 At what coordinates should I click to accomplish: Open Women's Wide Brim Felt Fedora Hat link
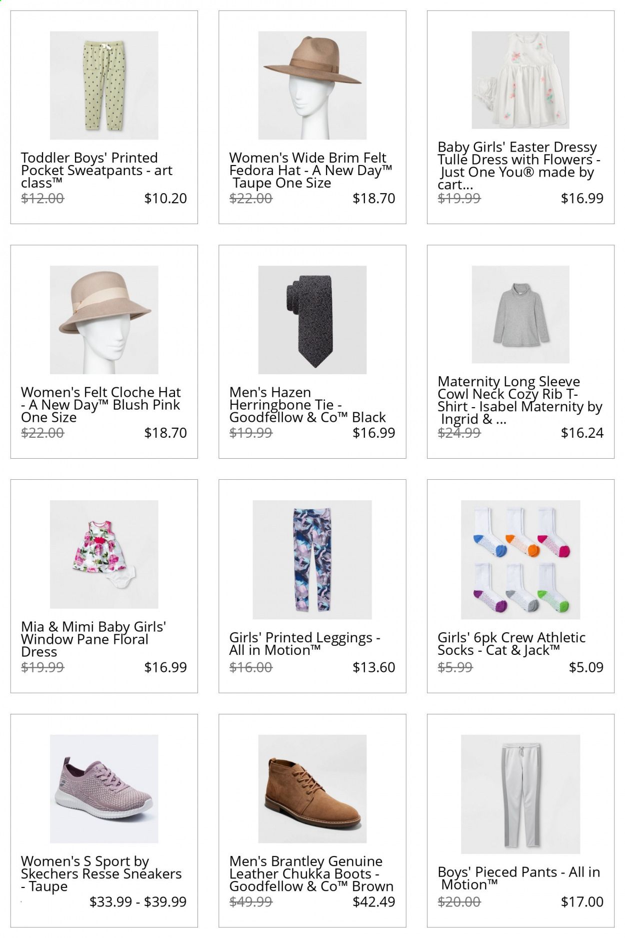coord(310,171)
